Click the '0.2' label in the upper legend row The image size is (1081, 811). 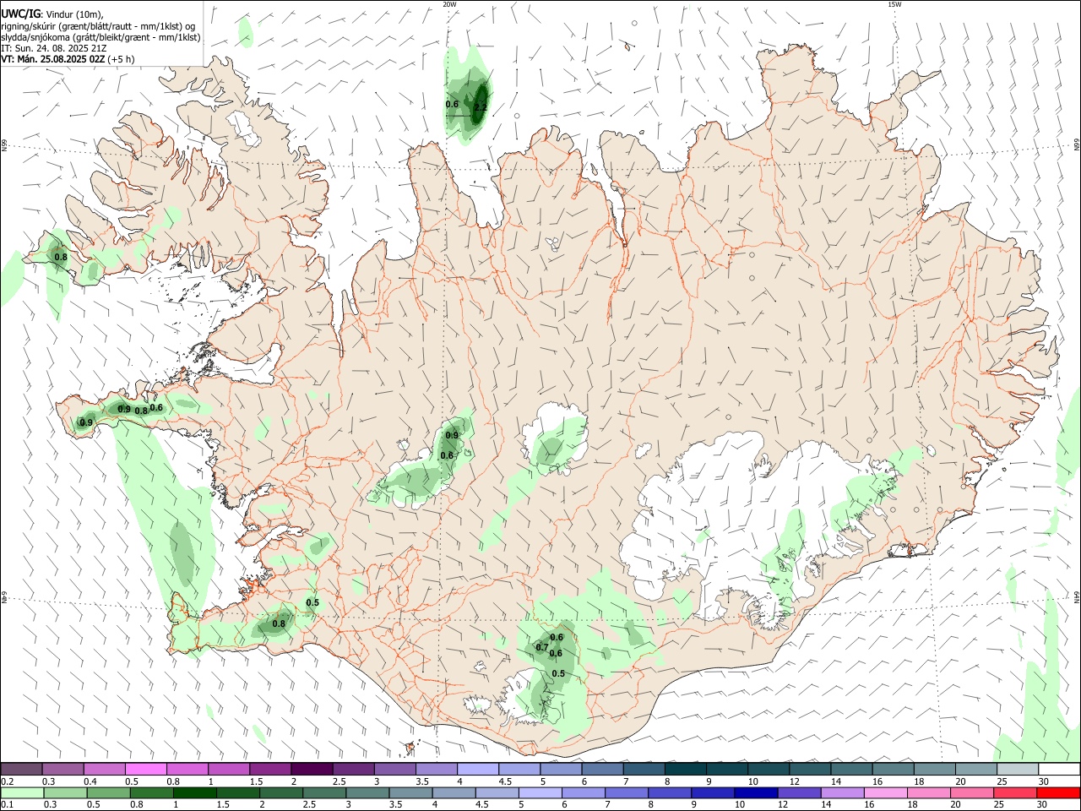7,781
